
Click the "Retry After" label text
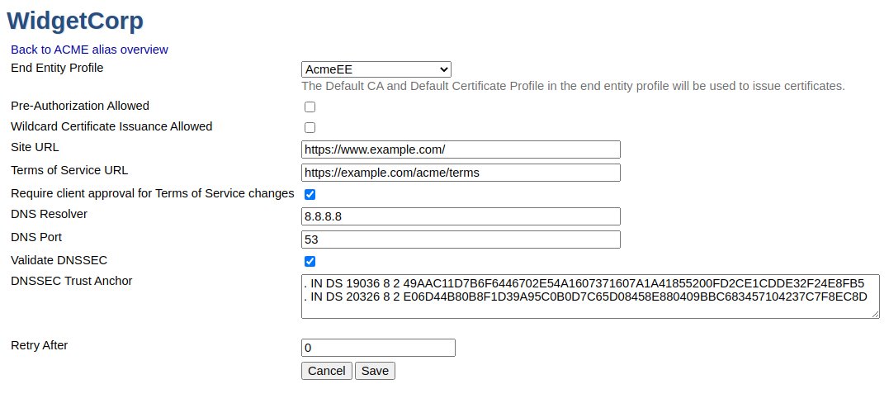[40, 345]
